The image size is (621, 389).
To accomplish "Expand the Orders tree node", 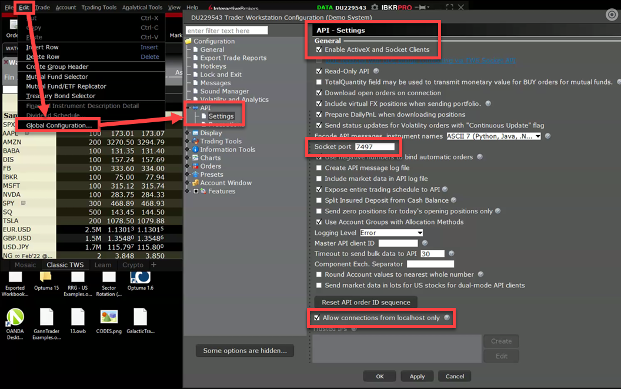I will [188, 166].
